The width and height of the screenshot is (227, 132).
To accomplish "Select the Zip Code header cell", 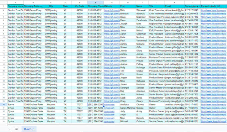I will [79, 6].
